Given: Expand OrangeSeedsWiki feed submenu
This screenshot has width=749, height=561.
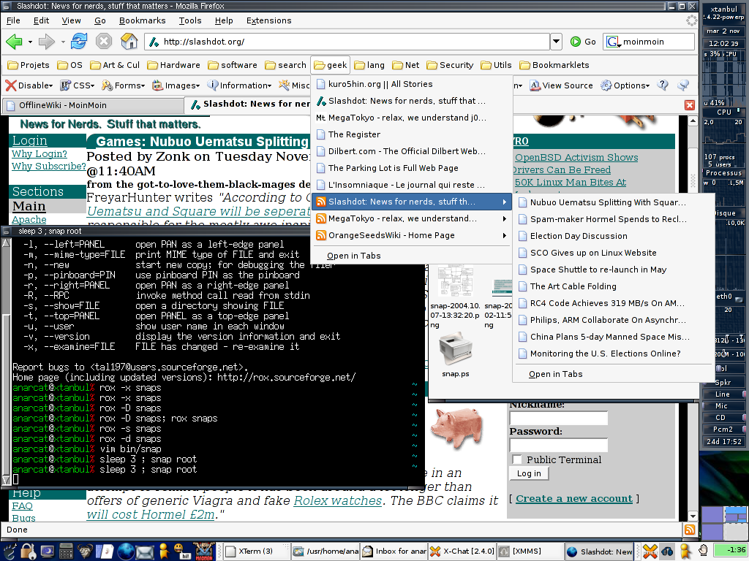Looking at the screenshot, I should point(410,235).
